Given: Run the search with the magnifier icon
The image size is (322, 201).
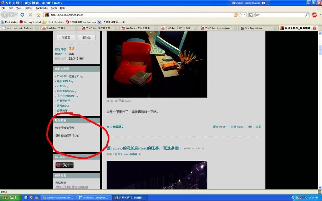Looking at the screenshot, I should click(x=307, y=15).
